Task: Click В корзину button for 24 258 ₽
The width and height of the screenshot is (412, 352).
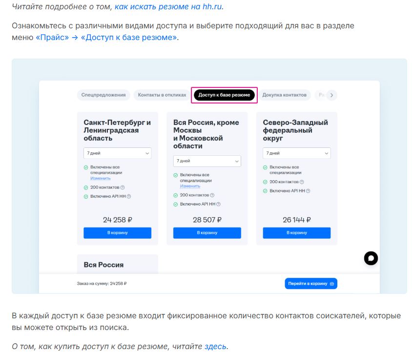Action: [117, 233]
